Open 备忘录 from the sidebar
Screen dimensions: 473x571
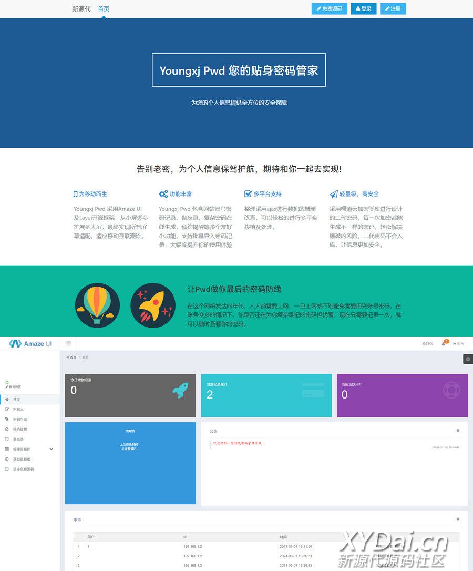tap(18, 440)
